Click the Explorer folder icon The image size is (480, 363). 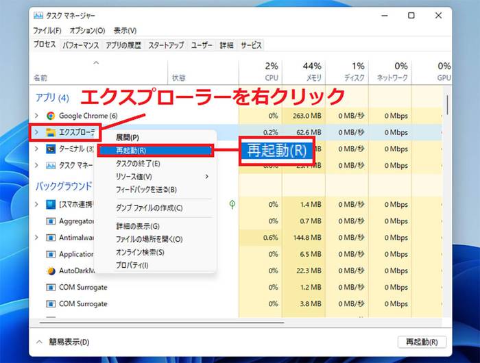coord(51,132)
